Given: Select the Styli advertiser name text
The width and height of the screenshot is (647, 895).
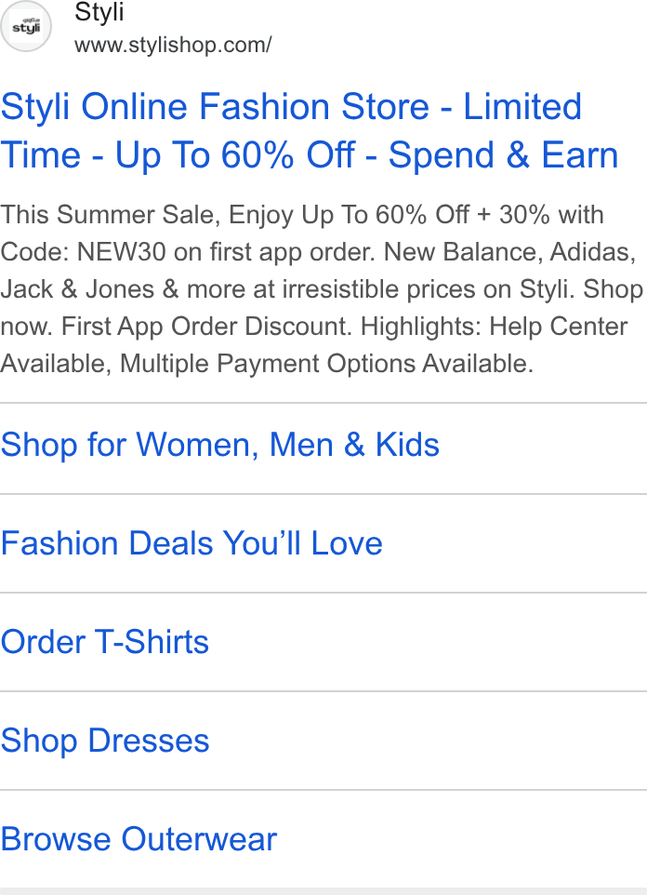Looking at the screenshot, I should (x=99, y=12).
